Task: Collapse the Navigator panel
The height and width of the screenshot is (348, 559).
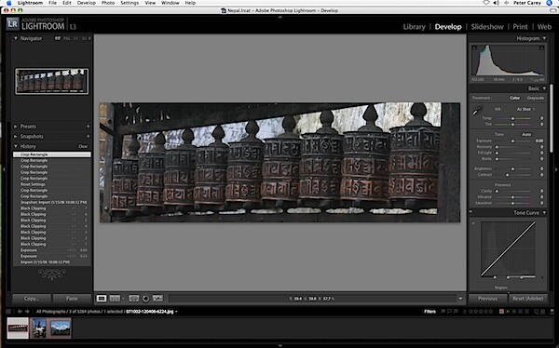Action: point(16,38)
